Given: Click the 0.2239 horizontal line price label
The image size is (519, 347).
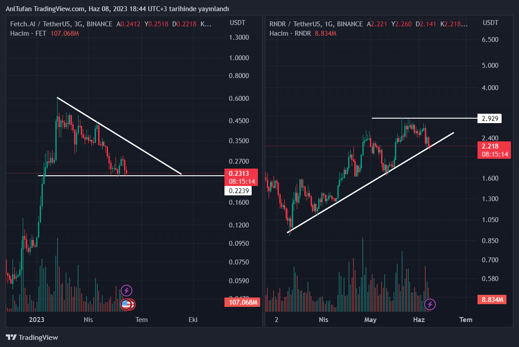Looking at the screenshot, I should [x=238, y=191].
